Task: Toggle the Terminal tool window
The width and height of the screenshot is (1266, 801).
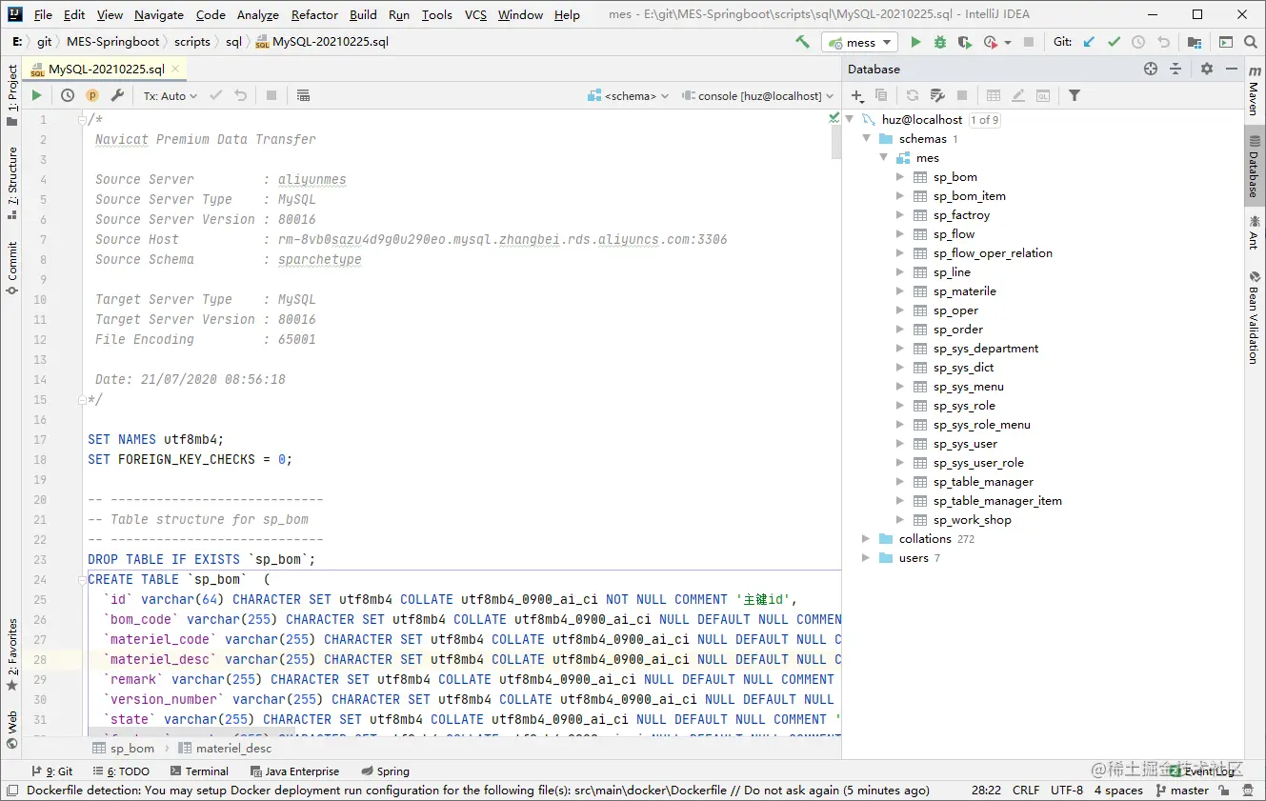Action: 199,771
